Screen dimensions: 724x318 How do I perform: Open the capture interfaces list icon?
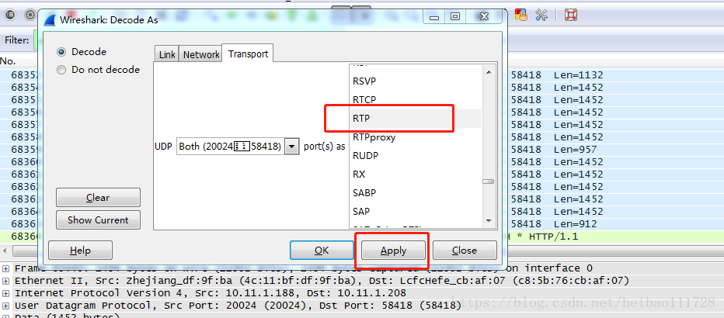click(10, 15)
